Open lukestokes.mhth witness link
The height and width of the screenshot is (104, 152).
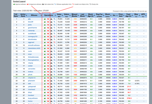pyautogui.click(x=34, y=48)
